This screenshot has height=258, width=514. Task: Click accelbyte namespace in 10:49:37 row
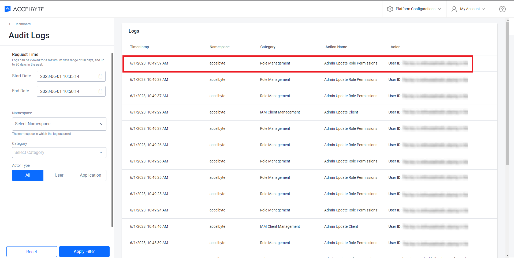click(217, 96)
